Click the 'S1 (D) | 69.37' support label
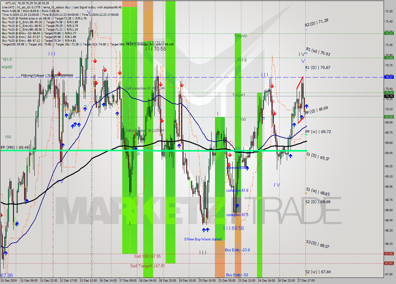Image resolution: width=396 pixels, height=284 pixels. (317, 156)
